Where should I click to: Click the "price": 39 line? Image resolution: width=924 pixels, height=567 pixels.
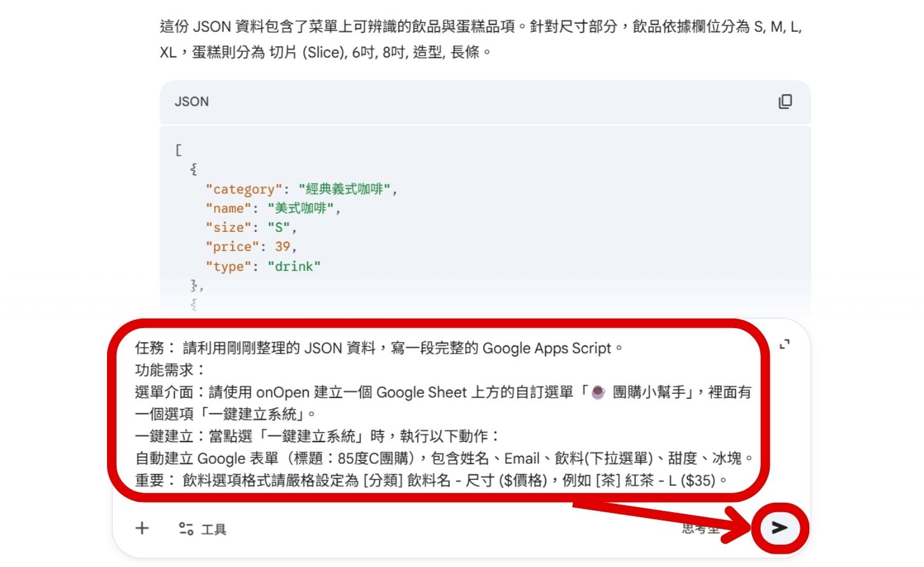pos(252,247)
